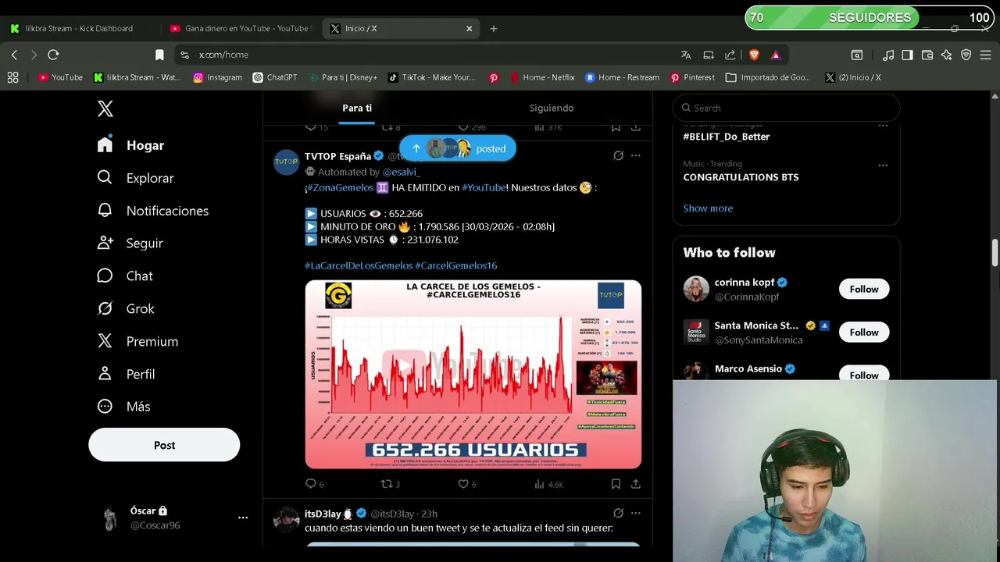Switch to the Siguiendo tab

click(x=552, y=108)
